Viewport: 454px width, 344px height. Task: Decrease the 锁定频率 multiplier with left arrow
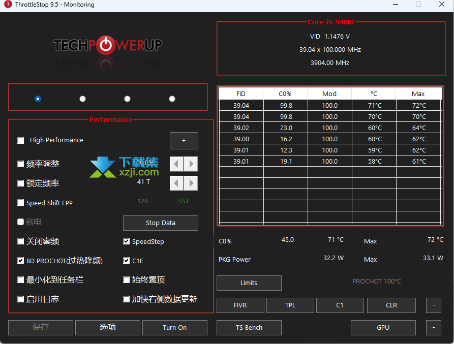point(176,183)
